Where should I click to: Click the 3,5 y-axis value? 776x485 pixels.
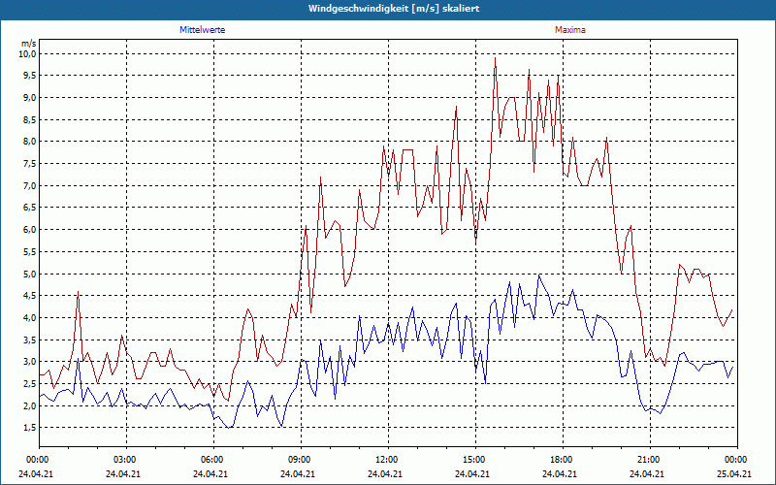coord(30,339)
